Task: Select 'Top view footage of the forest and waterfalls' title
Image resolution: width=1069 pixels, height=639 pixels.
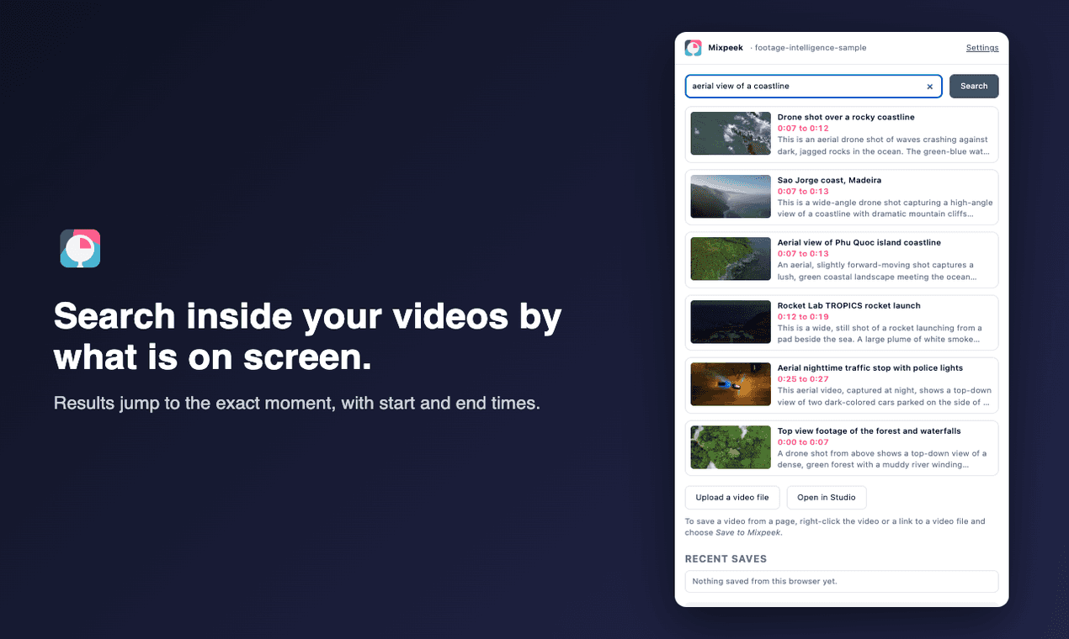Action: pyautogui.click(x=870, y=431)
